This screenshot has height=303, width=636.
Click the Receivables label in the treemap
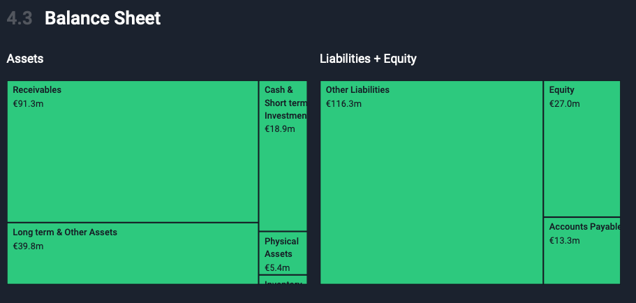coord(37,90)
